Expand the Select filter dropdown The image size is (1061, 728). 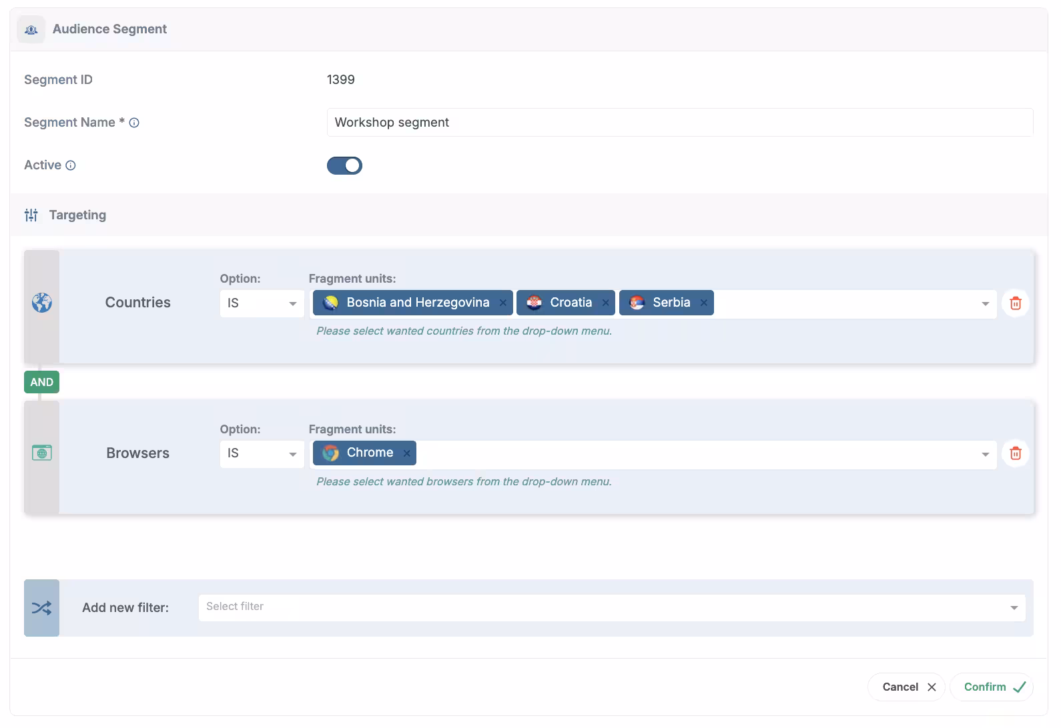tap(612, 607)
